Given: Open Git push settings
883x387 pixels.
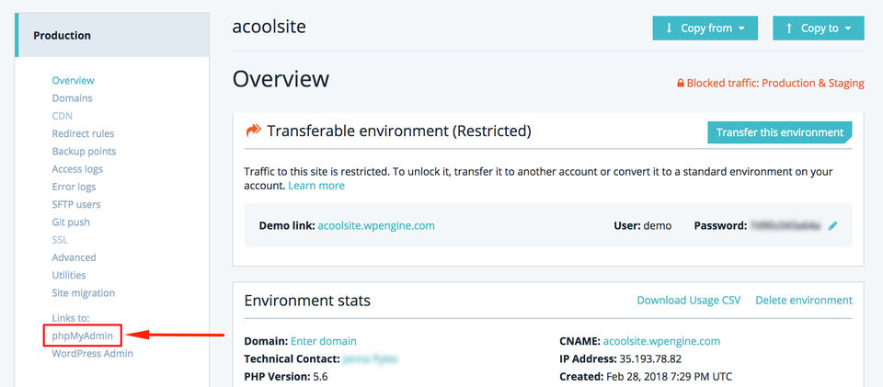Looking at the screenshot, I should click(x=71, y=222).
